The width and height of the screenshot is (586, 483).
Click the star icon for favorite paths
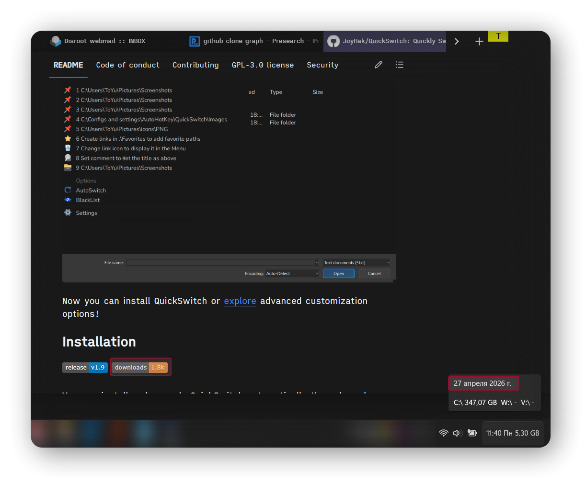tap(68, 138)
